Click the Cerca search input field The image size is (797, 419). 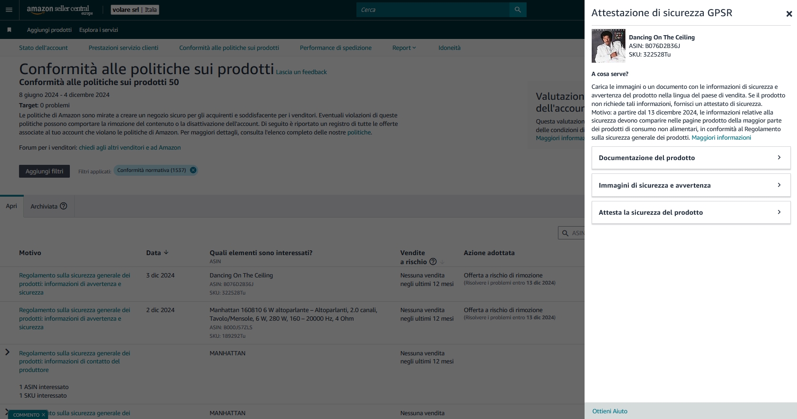(432, 10)
